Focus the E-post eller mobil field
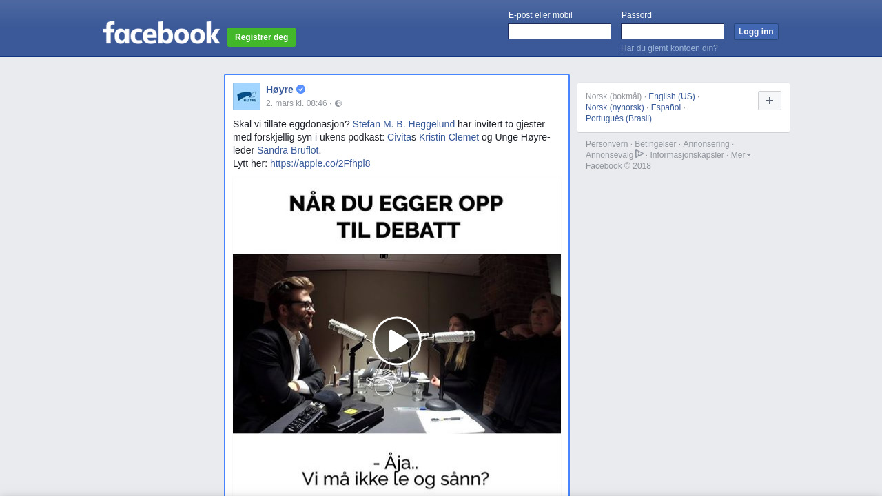The height and width of the screenshot is (496, 882). pos(560,32)
